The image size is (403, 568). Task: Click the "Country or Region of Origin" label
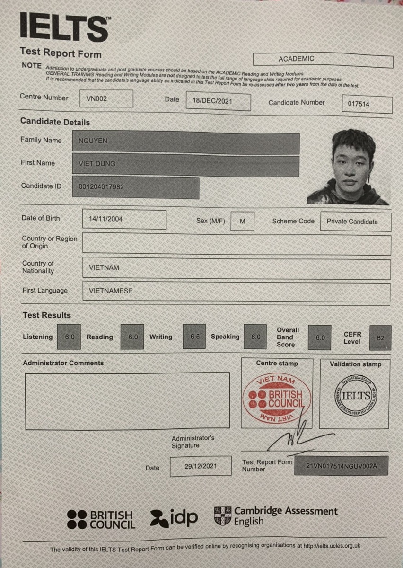coord(49,242)
